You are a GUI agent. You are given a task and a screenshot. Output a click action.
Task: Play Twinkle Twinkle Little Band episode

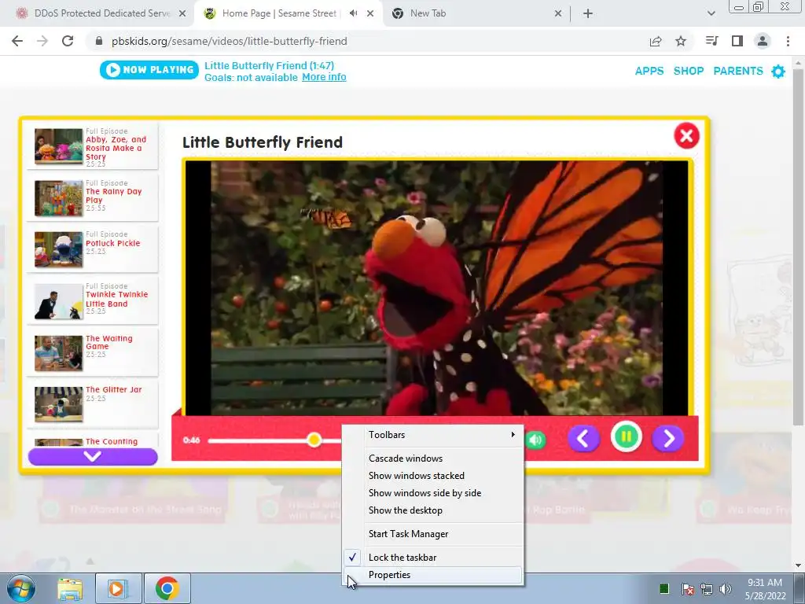coord(93,301)
